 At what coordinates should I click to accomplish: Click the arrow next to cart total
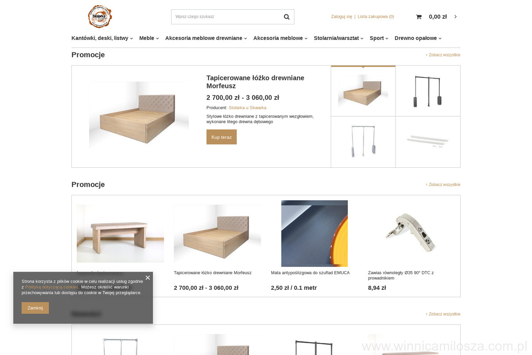point(455,17)
